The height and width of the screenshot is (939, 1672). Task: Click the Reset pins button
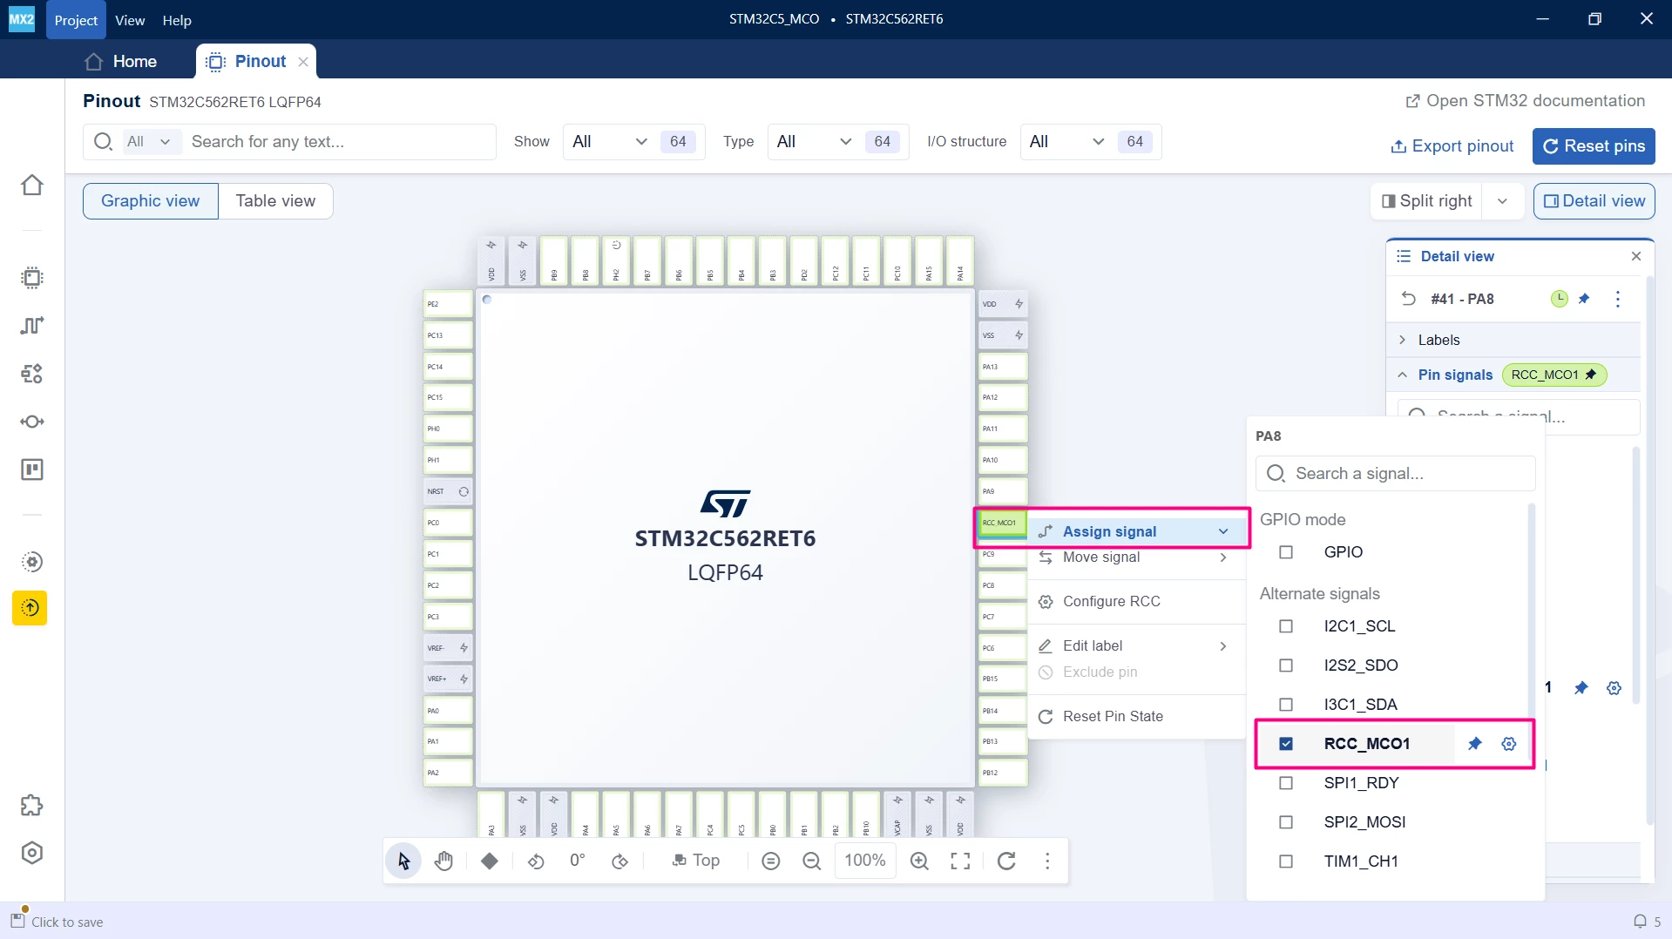click(1594, 146)
